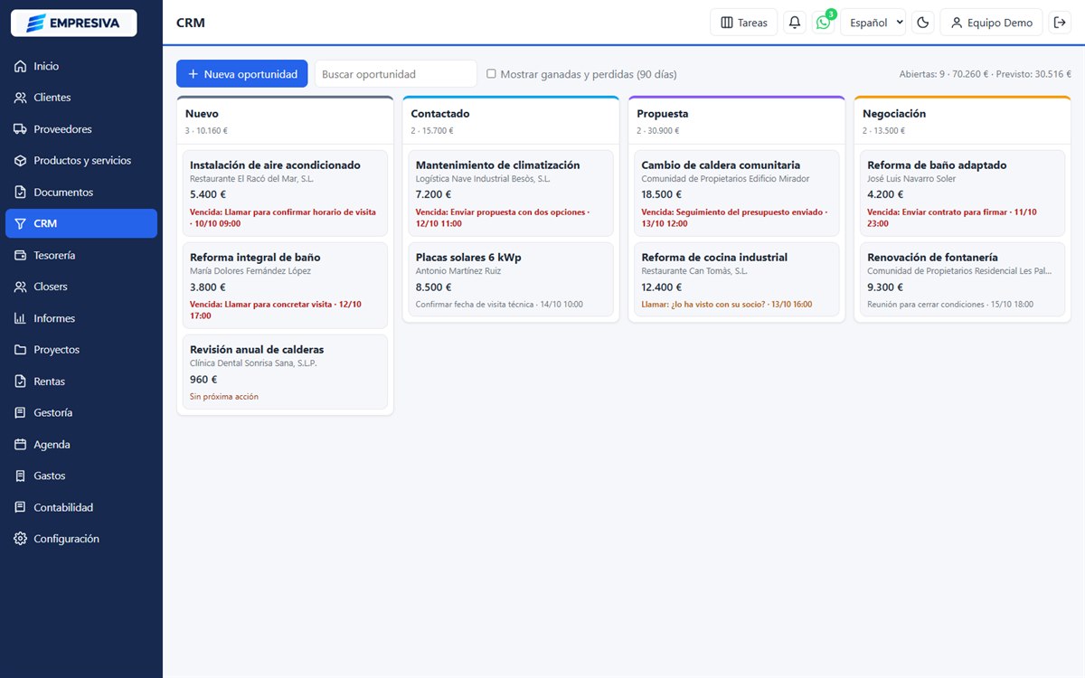Click the Agenda calendar icon
The height and width of the screenshot is (678, 1085).
[x=20, y=445]
